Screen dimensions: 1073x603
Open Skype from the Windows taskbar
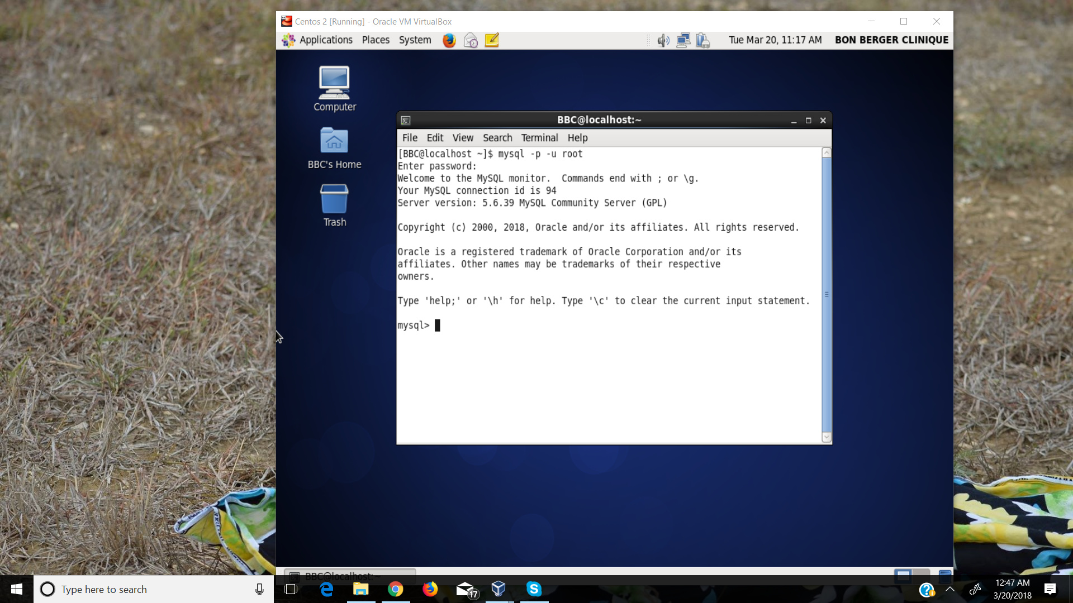pos(534,589)
